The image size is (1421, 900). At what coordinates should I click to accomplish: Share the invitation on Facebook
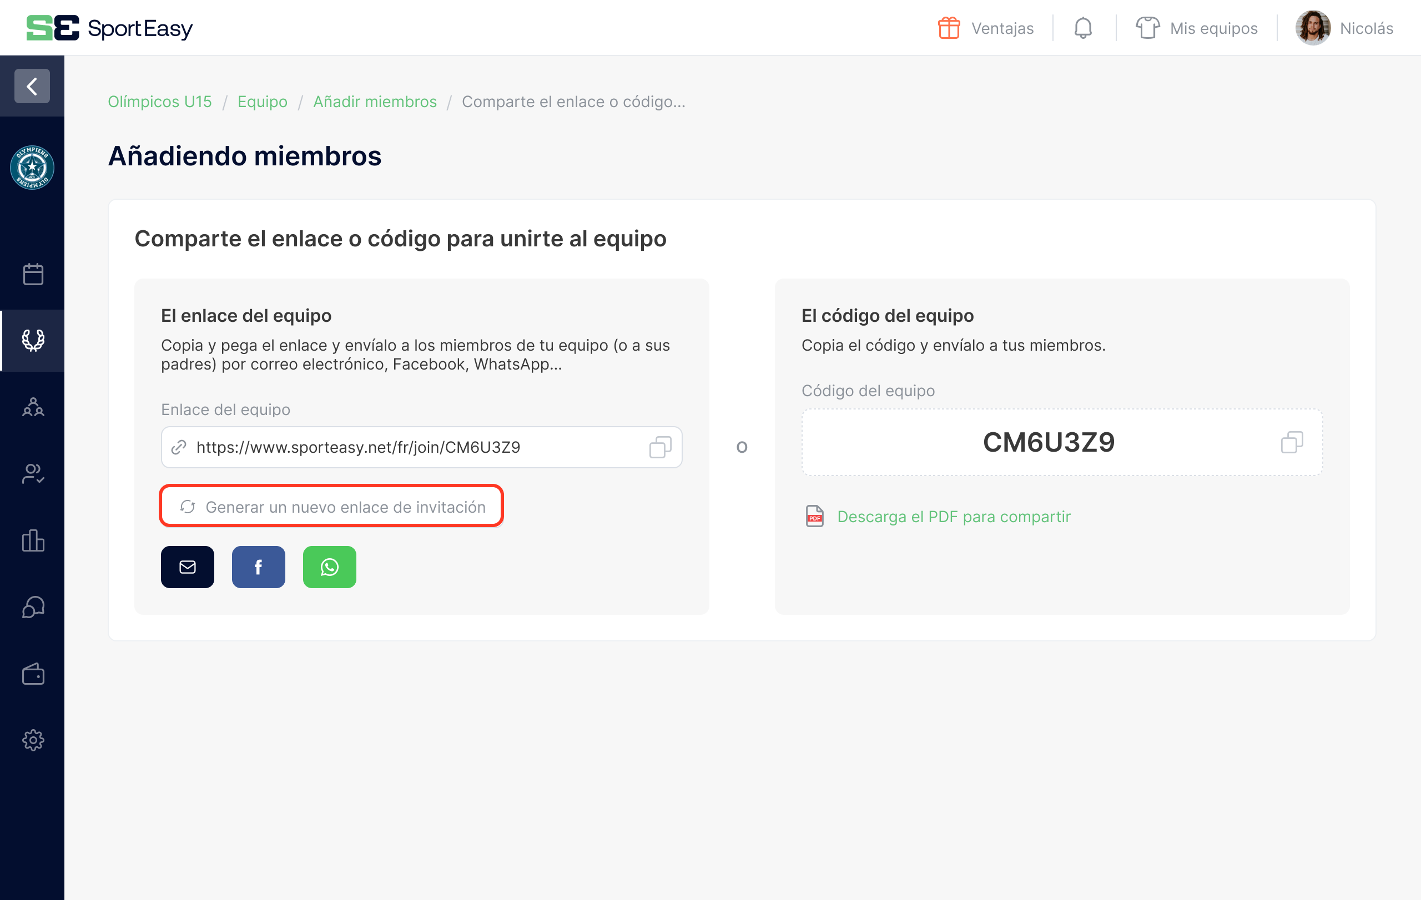coord(258,567)
